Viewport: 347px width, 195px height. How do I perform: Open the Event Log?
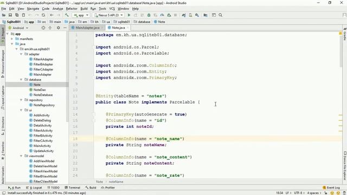click(331, 187)
